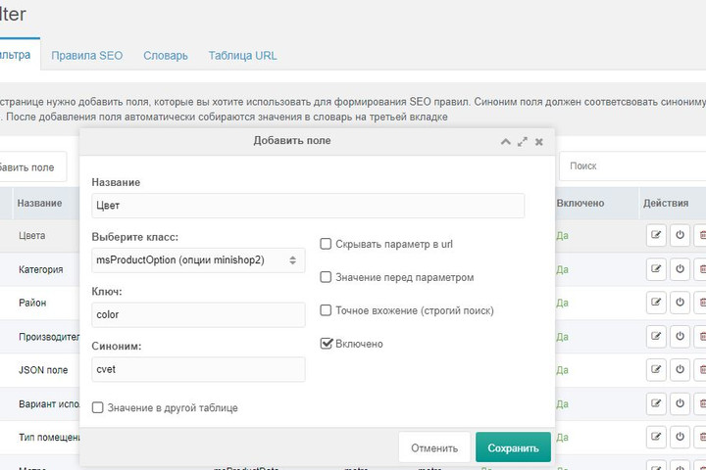This screenshot has height=470, width=706.
Task: Check Значение в другой таблице
Action: (98, 407)
